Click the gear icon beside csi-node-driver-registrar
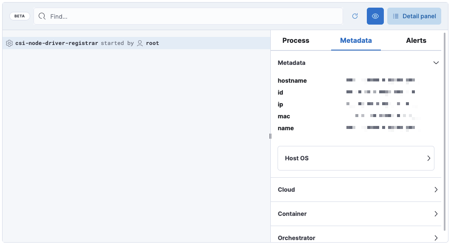 pyautogui.click(x=9, y=43)
